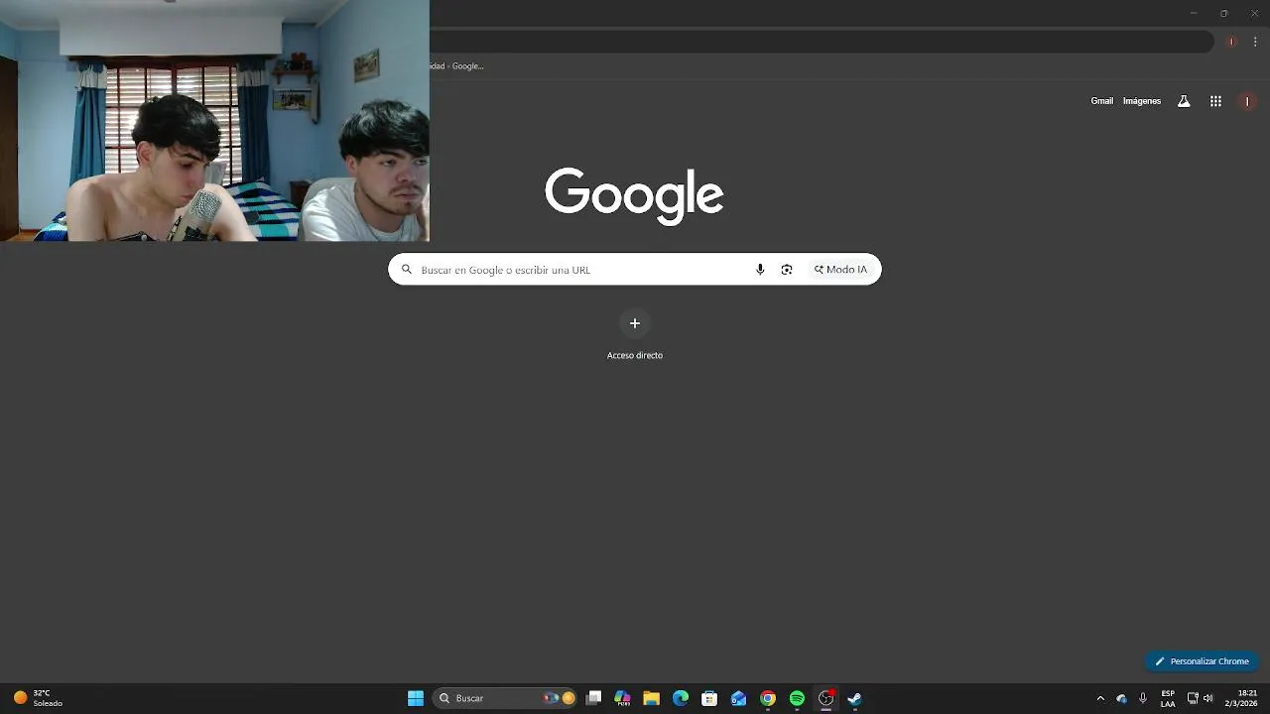The width and height of the screenshot is (1270, 714).
Task: Open Spotify from taskbar
Action: [797, 698]
